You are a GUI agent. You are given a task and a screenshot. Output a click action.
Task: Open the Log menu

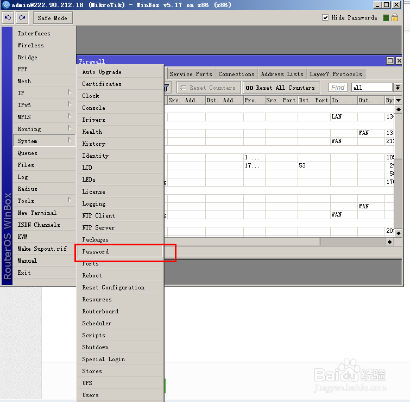click(x=44, y=177)
